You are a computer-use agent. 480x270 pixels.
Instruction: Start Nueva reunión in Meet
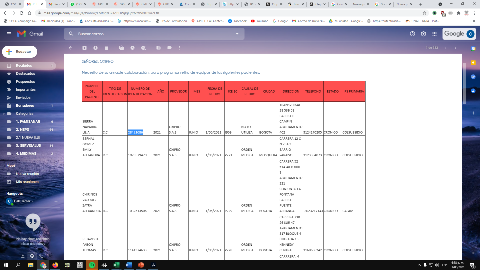[x=27, y=174]
